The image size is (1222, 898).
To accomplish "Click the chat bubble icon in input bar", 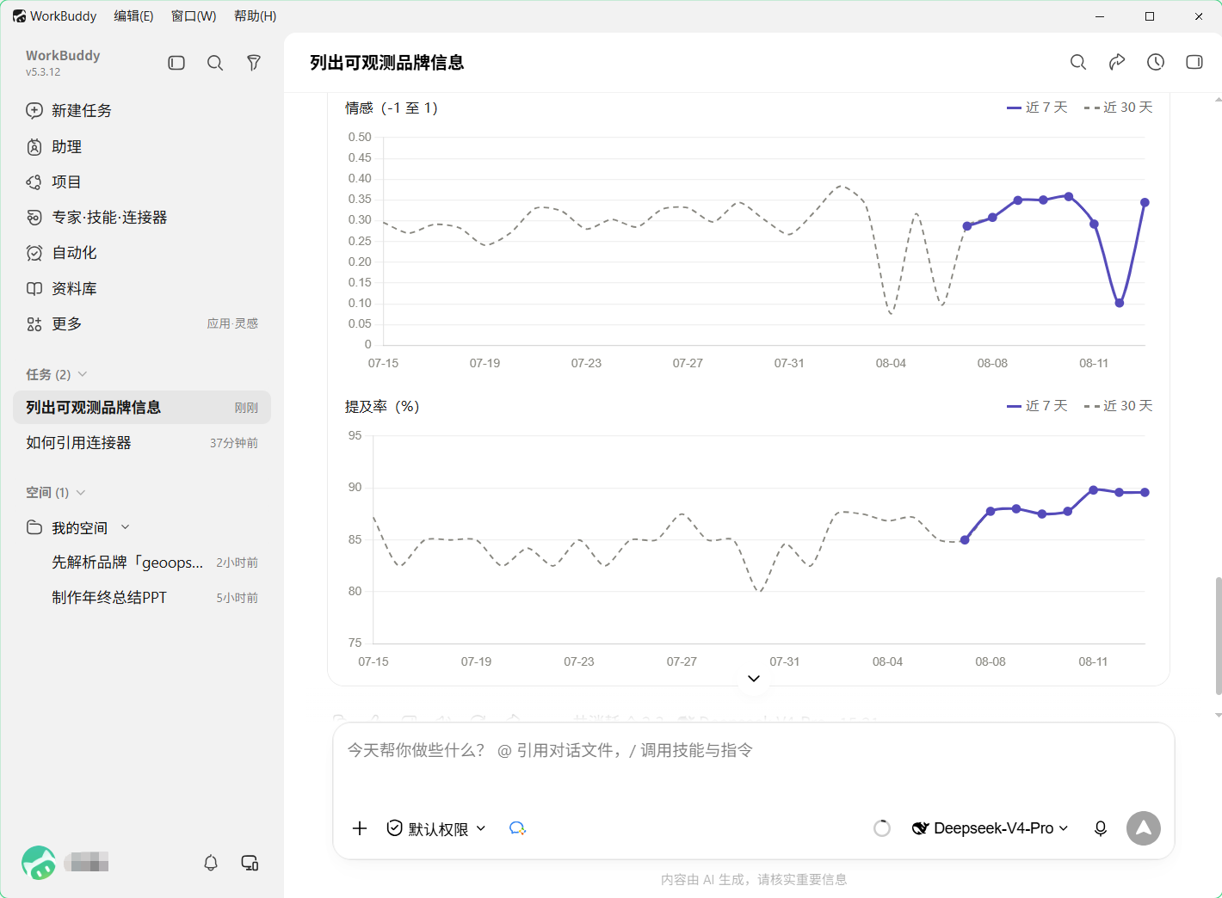I will pos(517,828).
